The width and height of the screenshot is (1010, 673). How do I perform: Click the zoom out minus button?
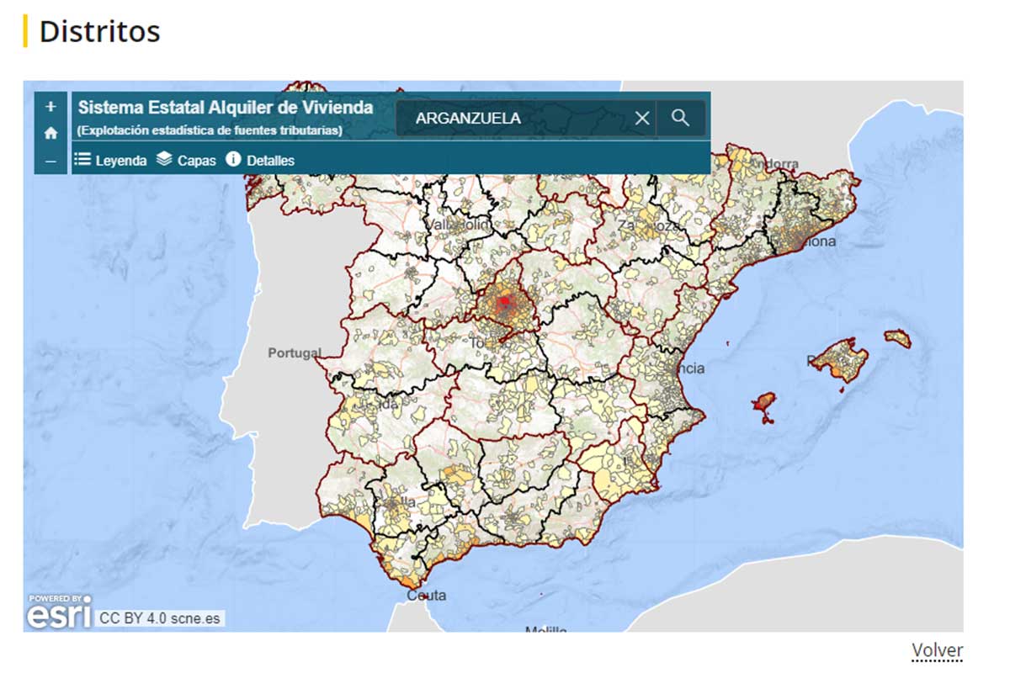tap(50, 160)
